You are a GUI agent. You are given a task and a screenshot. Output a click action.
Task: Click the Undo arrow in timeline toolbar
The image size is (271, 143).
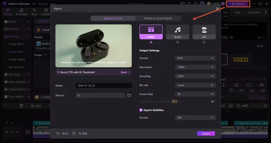click(6, 106)
